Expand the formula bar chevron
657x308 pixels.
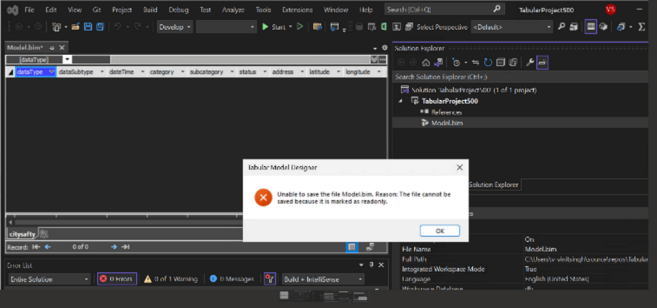(x=374, y=60)
